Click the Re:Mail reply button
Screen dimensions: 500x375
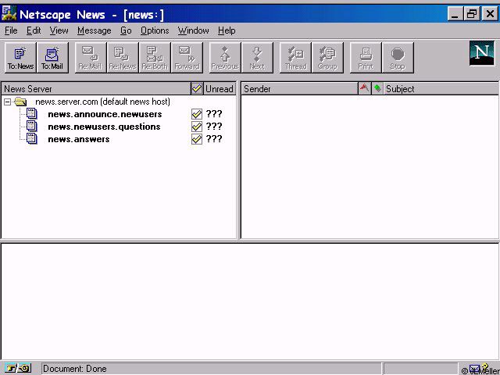coord(91,58)
